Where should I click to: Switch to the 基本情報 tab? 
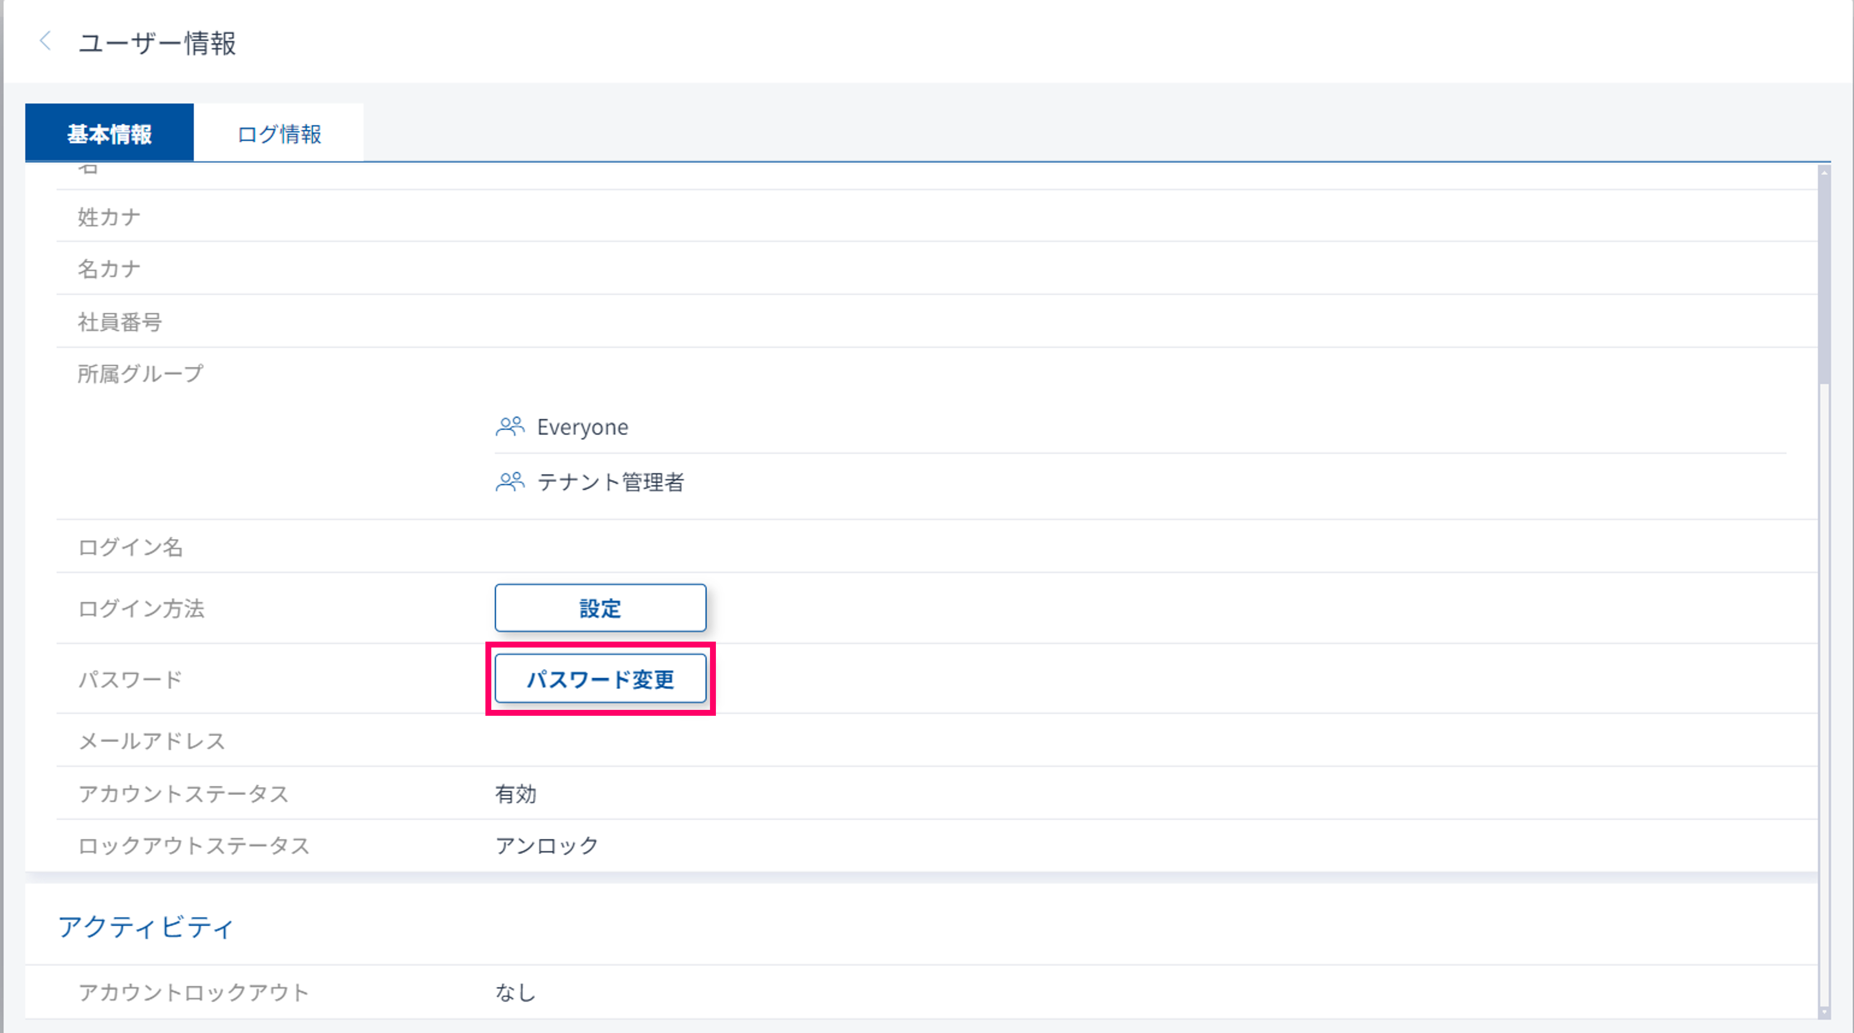click(110, 133)
